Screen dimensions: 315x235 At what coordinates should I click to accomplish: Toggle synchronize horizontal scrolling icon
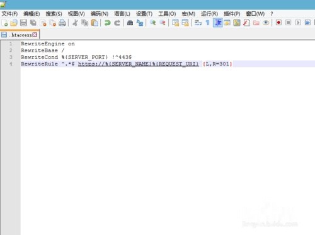point(185,23)
